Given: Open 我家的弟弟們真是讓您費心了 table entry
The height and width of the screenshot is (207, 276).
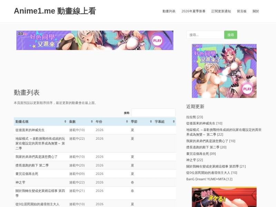Looking at the screenshot, I should (37, 157).
